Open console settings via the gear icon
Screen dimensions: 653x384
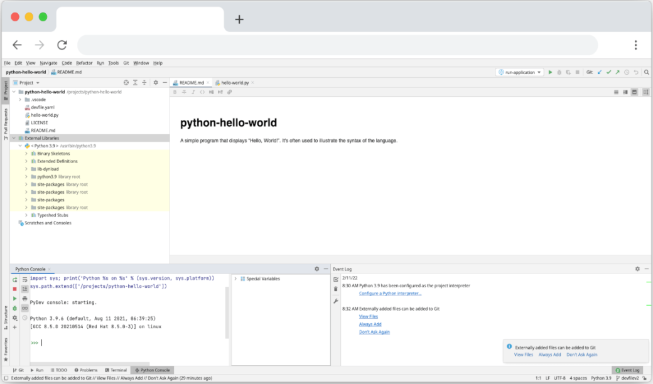14,317
